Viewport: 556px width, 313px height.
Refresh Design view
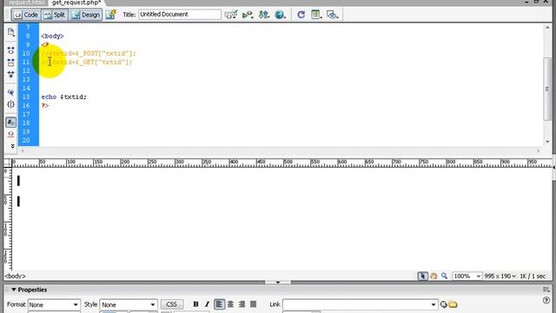301,15
